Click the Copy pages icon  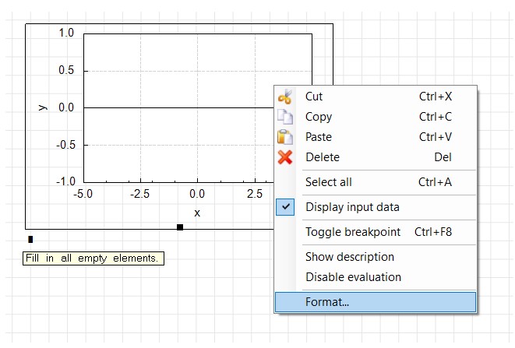[286, 117]
